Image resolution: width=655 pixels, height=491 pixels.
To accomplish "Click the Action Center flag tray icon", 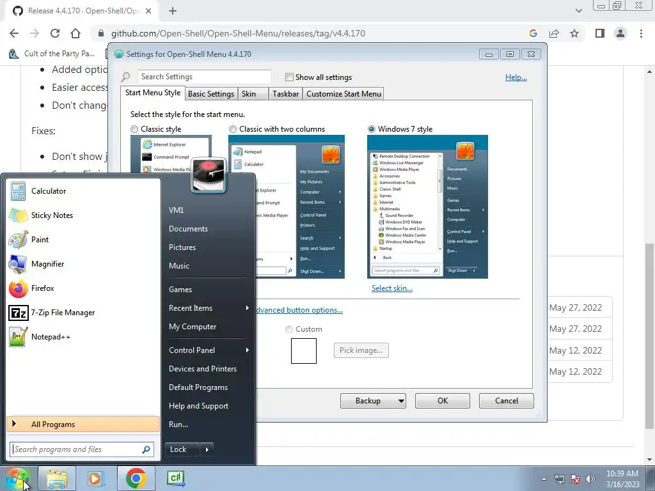I will tap(575, 479).
